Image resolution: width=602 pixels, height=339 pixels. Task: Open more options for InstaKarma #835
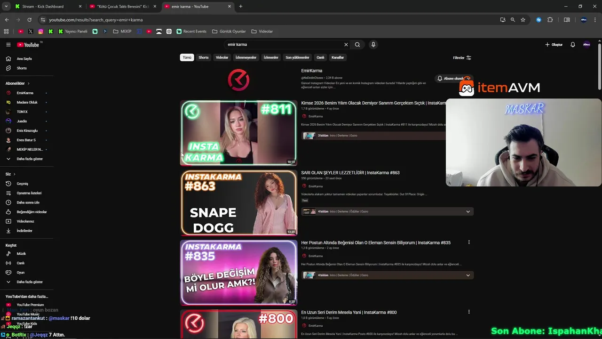[x=469, y=242]
